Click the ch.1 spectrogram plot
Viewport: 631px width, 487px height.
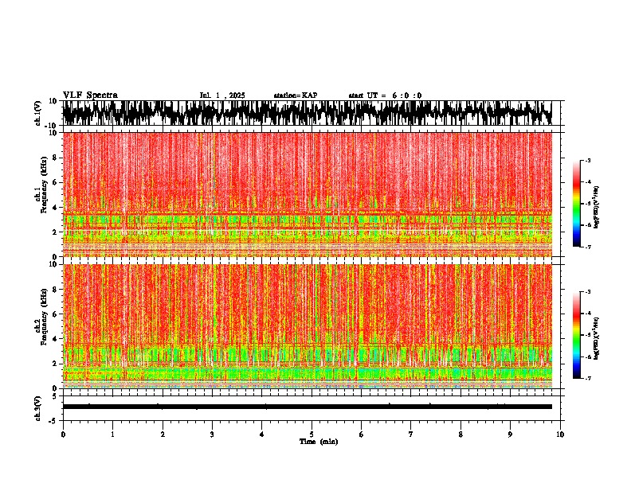click(x=307, y=194)
